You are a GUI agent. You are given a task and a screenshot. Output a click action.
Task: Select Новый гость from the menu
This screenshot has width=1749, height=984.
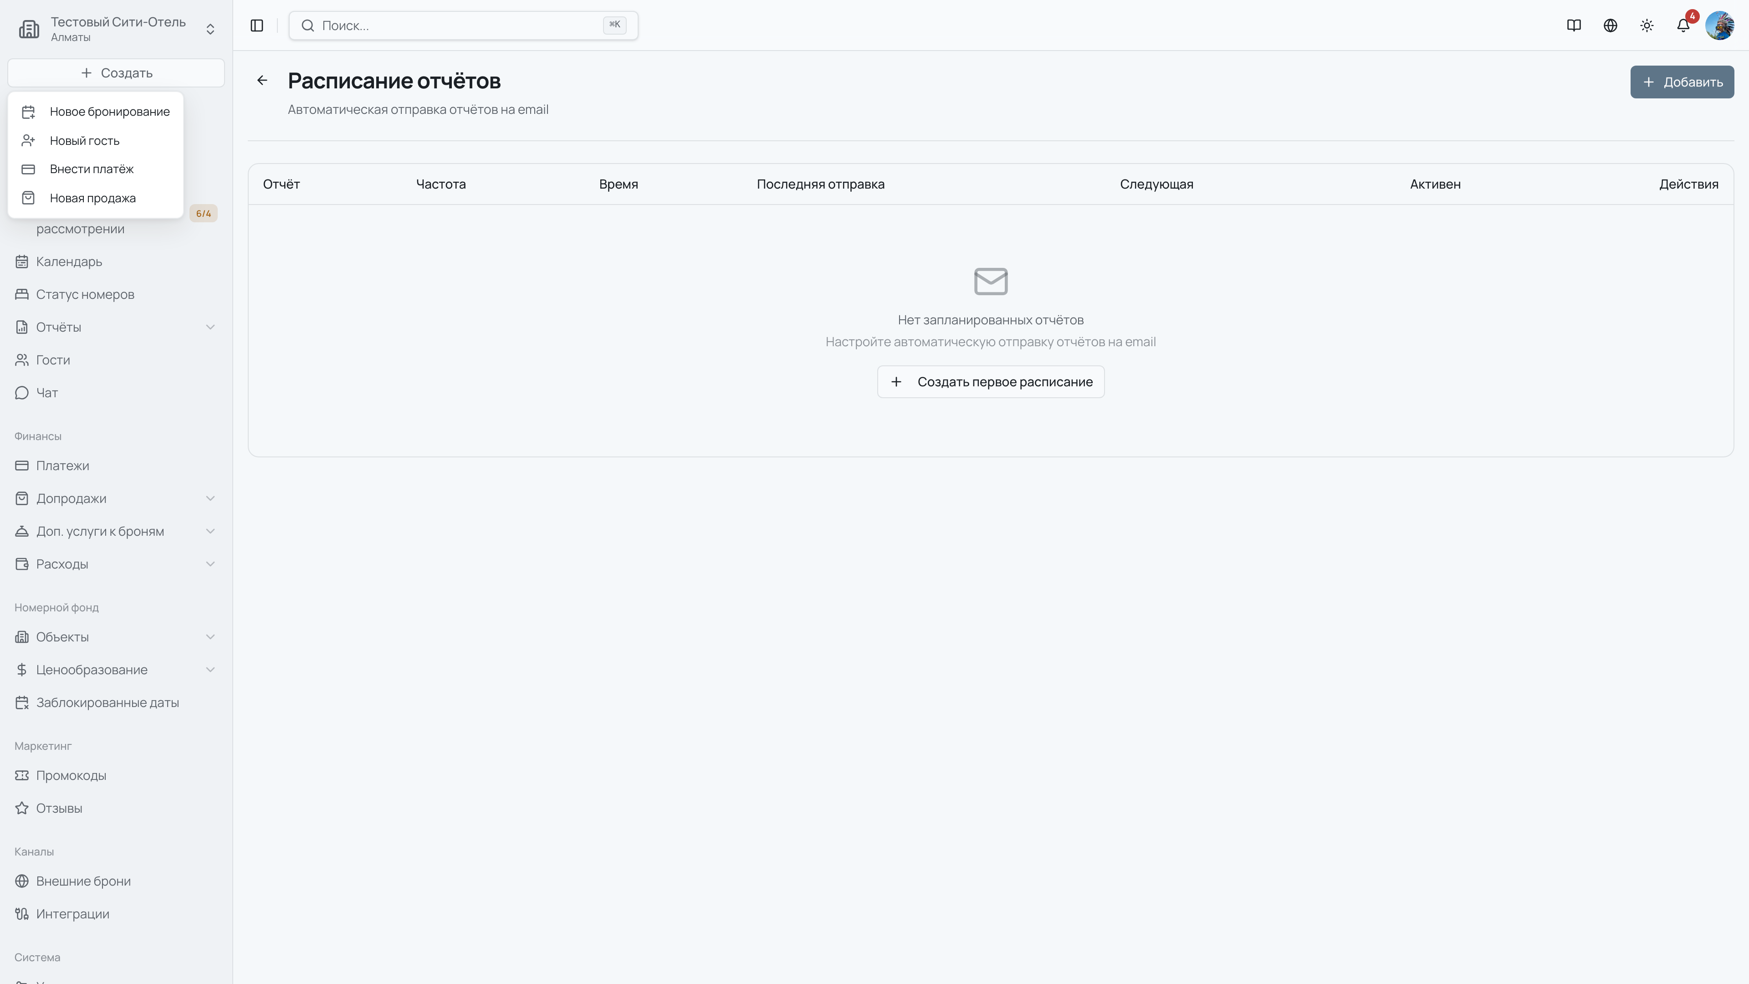96,141
